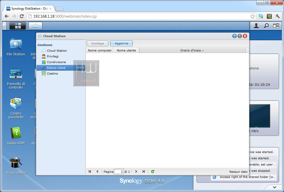284x192 pixels.
Task: Open a new browser tab
Action: (59, 9)
